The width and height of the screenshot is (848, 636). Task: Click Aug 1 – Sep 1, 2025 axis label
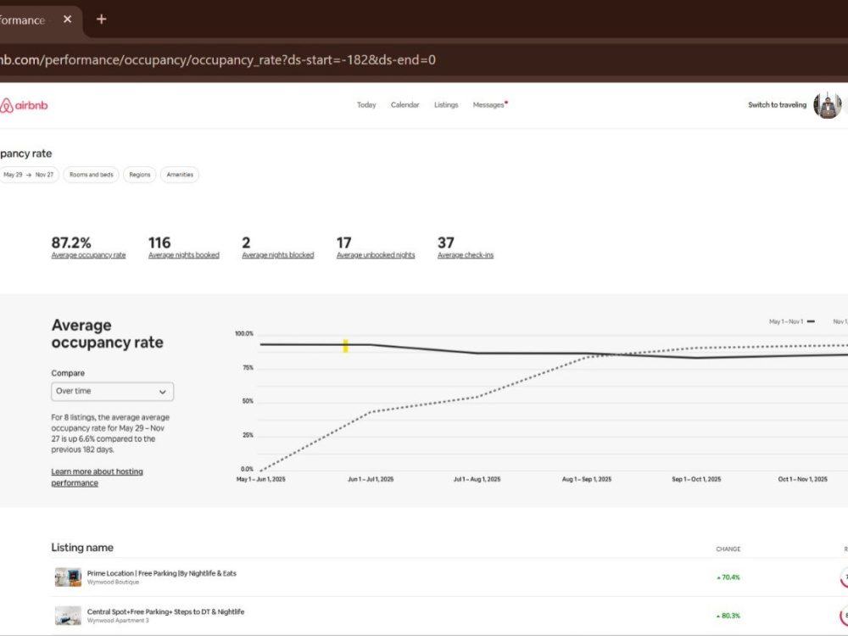point(587,479)
